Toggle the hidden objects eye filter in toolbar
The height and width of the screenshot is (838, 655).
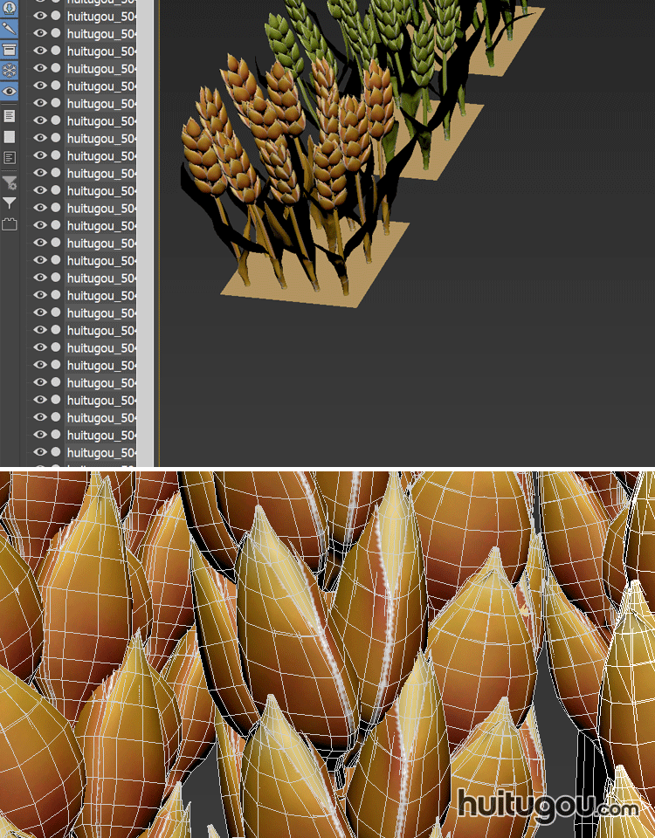pos(9,91)
